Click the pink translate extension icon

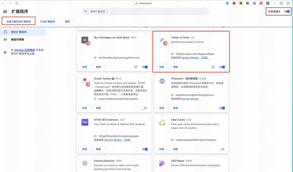(x=261, y=3)
